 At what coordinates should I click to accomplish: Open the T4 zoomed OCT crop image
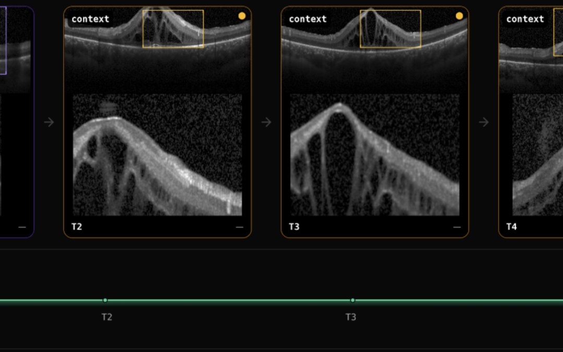[537, 155]
